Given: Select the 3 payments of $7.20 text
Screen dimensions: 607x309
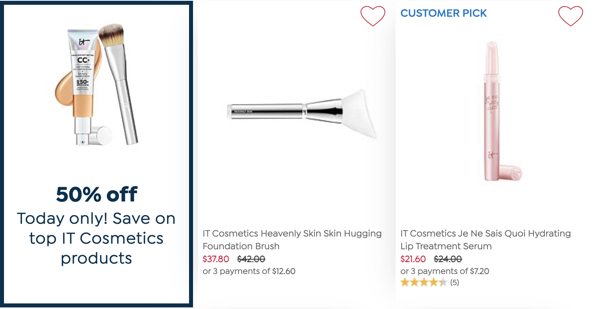Looking at the screenshot, I should tap(445, 272).
